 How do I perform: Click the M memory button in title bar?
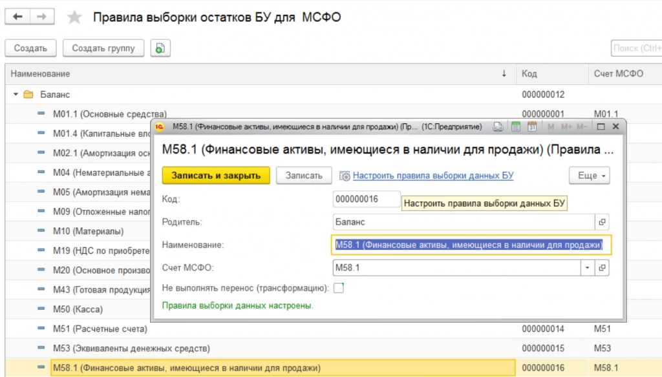(551, 127)
